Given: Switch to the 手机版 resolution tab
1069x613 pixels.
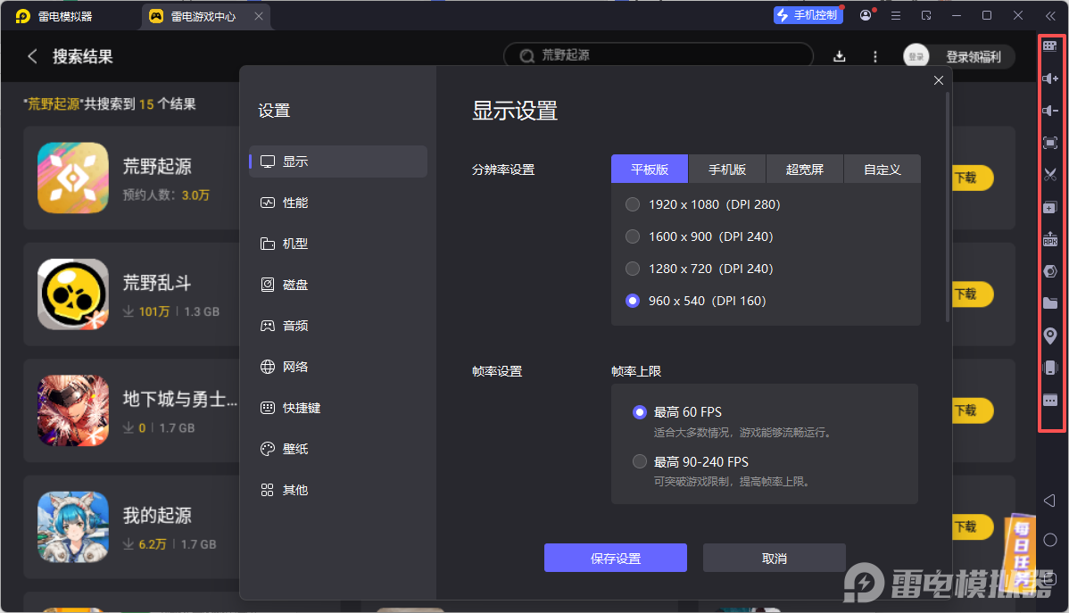Looking at the screenshot, I should click(727, 169).
